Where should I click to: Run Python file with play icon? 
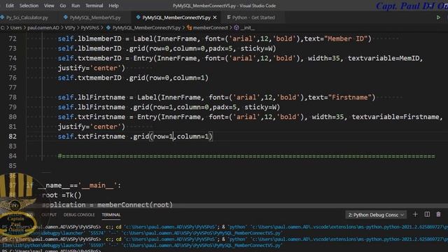pyautogui.click(x=438, y=17)
